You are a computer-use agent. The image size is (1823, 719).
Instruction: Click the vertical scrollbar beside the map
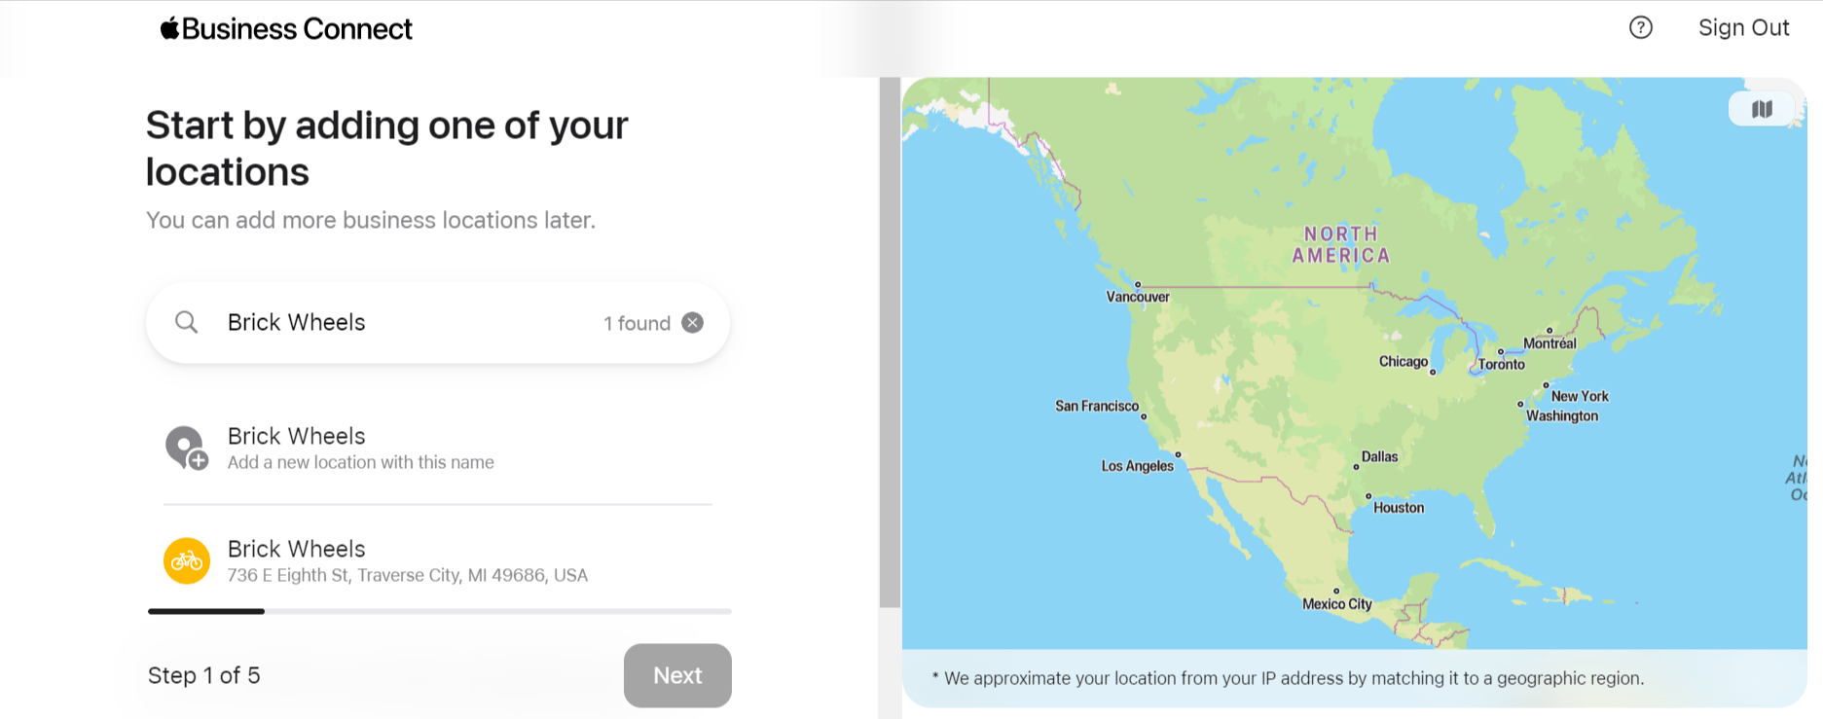pos(890,342)
